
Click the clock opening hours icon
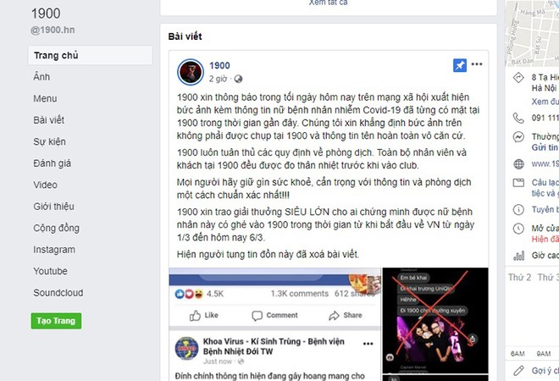(518, 229)
